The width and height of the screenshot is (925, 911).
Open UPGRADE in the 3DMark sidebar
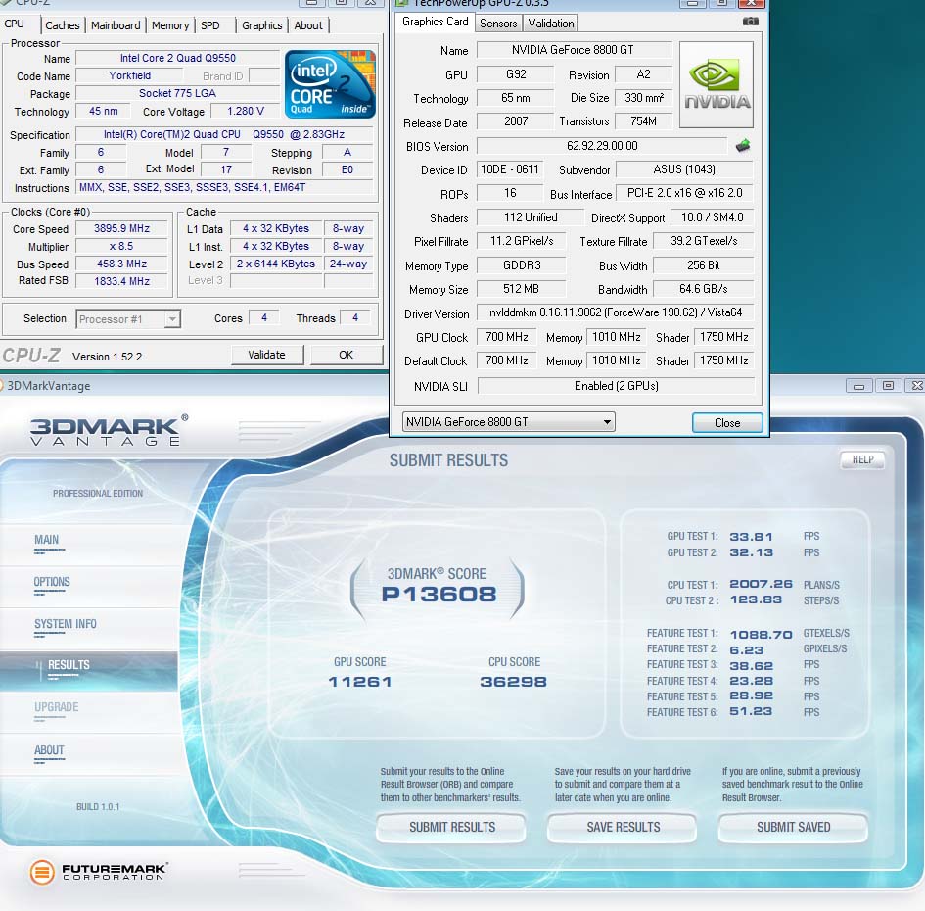(57, 707)
